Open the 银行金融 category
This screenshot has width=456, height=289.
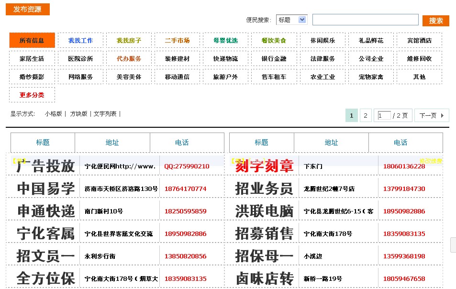tap(274, 58)
